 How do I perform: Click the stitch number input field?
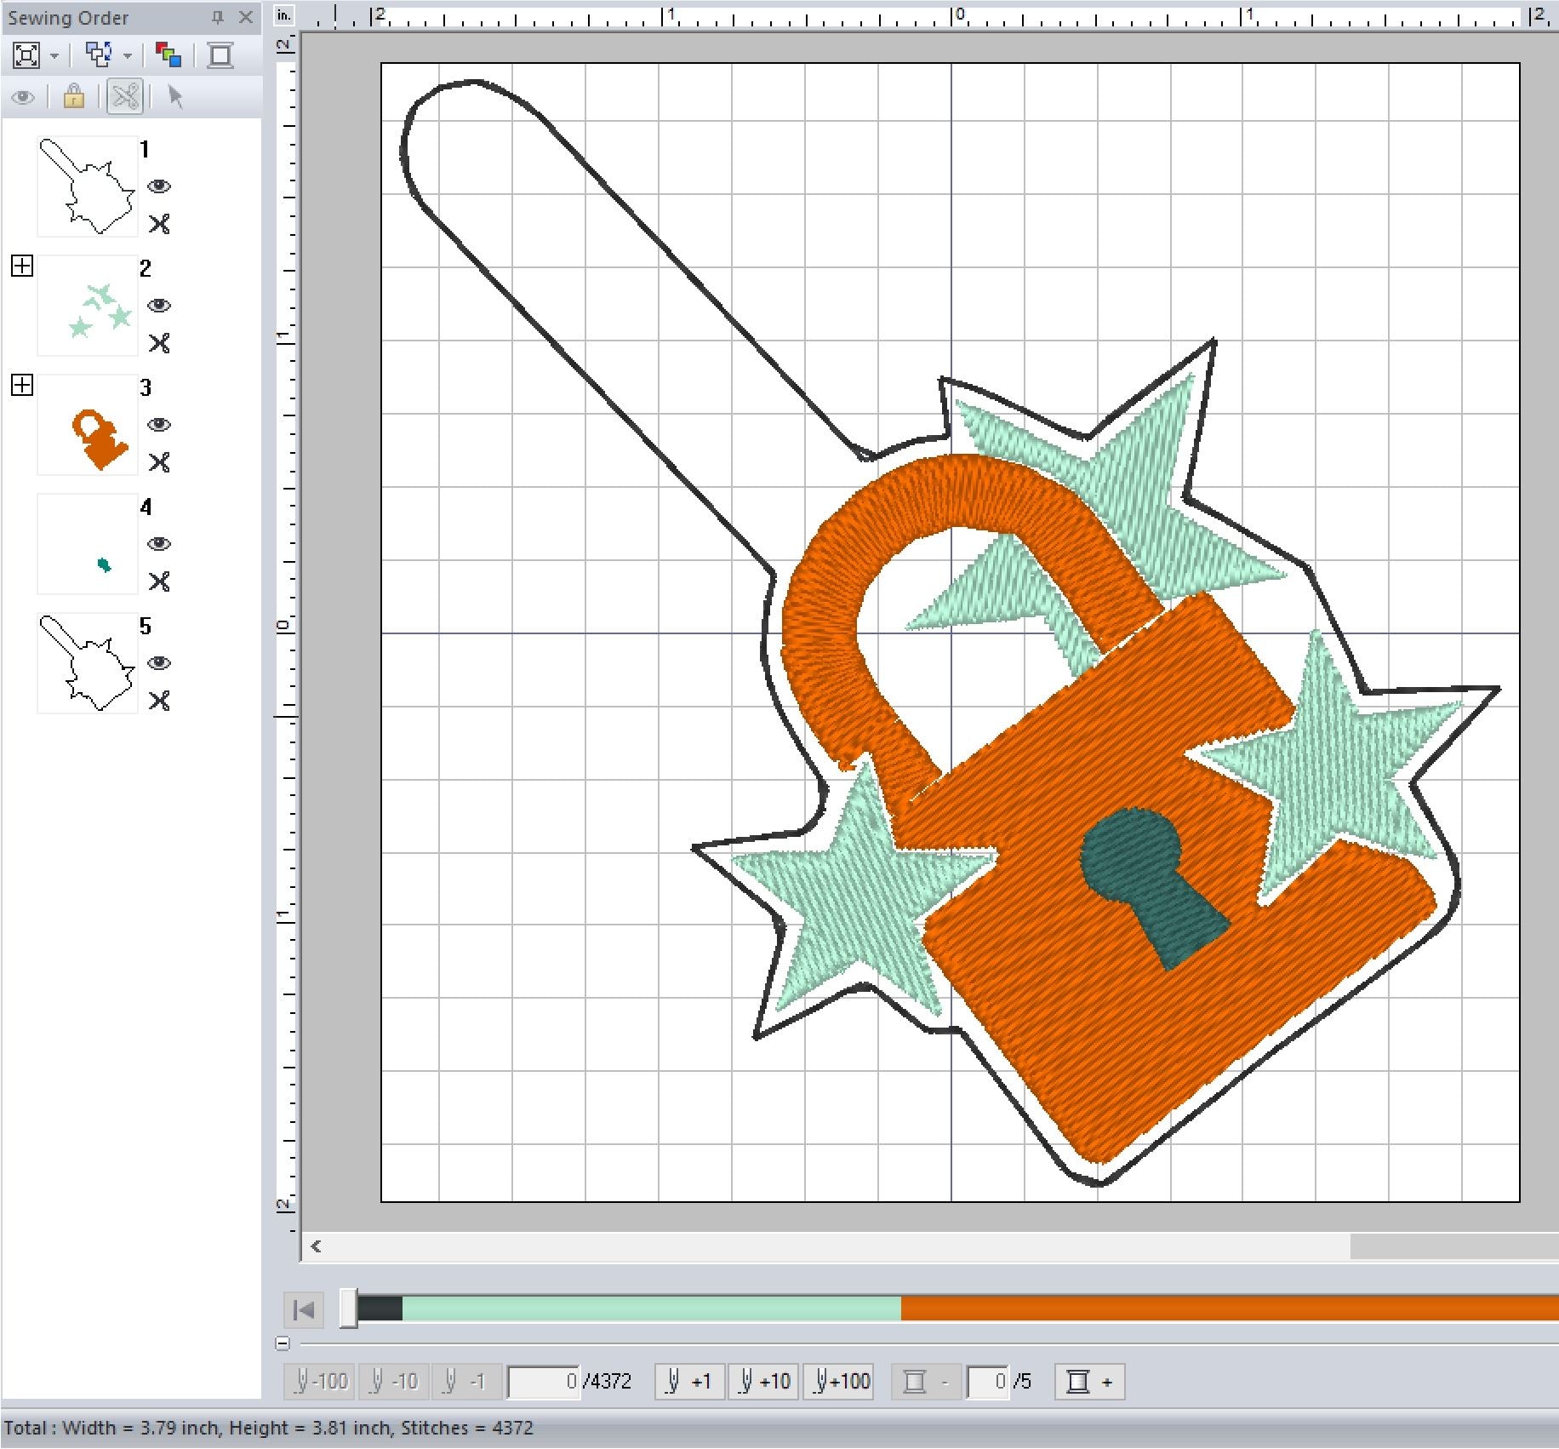pyautogui.click(x=544, y=1381)
